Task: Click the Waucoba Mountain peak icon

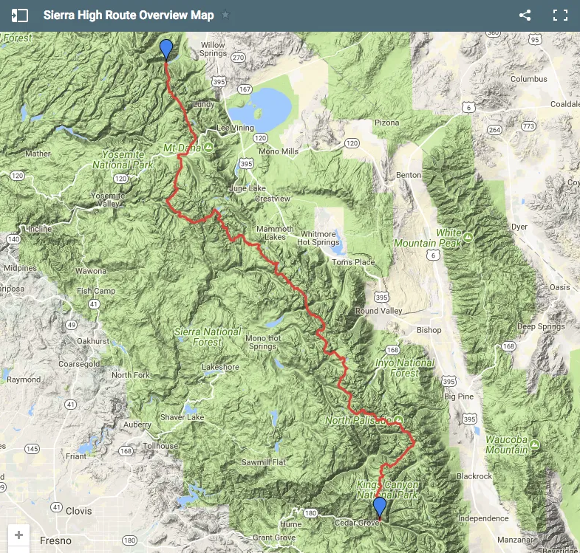Action: [534, 444]
